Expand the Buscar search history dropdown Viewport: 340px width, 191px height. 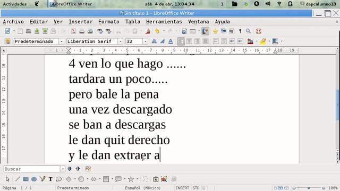(x=63, y=169)
